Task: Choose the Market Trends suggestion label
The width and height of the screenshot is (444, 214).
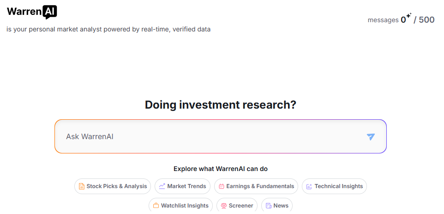Action: pyautogui.click(x=186, y=186)
